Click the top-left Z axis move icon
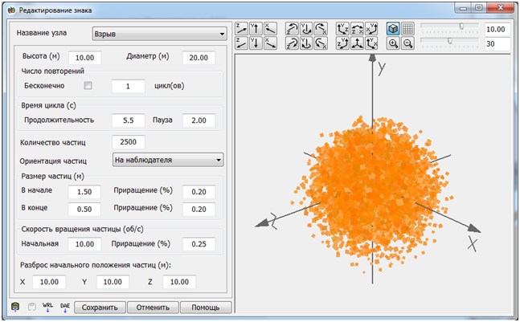 (241, 28)
